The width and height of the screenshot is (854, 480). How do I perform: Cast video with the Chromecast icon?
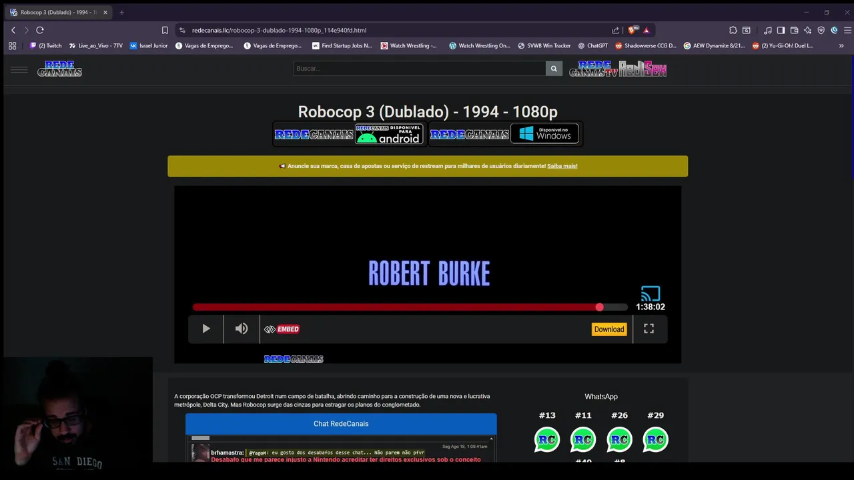point(651,293)
